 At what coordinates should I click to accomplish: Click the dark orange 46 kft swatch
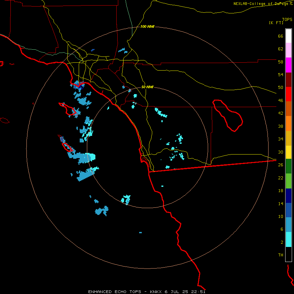click(x=288, y=108)
